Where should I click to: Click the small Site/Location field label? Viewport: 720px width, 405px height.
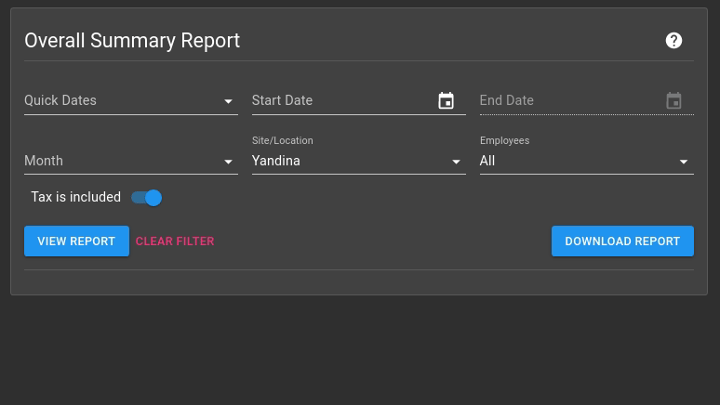(x=282, y=141)
